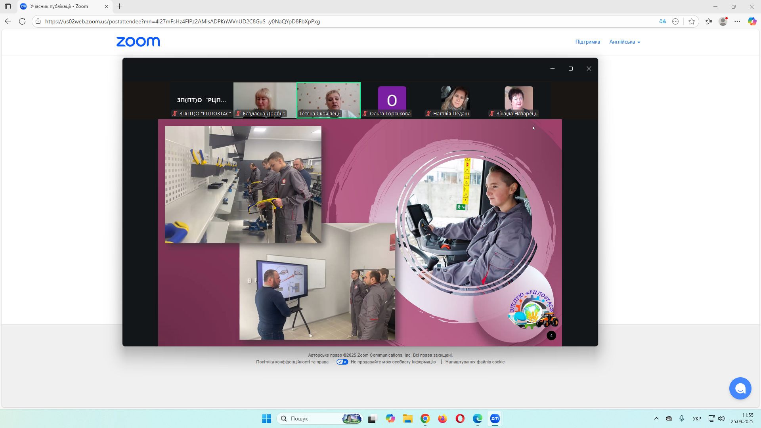Toggle taskbar microphone icon
This screenshot has height=428, width=761.
682,418
